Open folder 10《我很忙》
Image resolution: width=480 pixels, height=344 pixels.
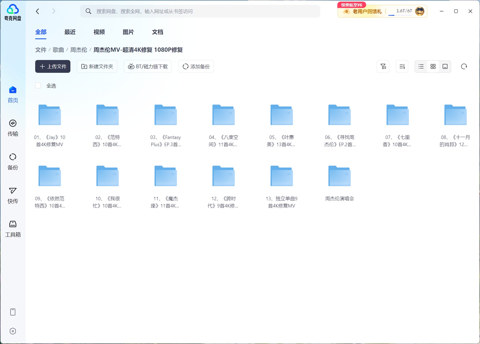point(107,187)
